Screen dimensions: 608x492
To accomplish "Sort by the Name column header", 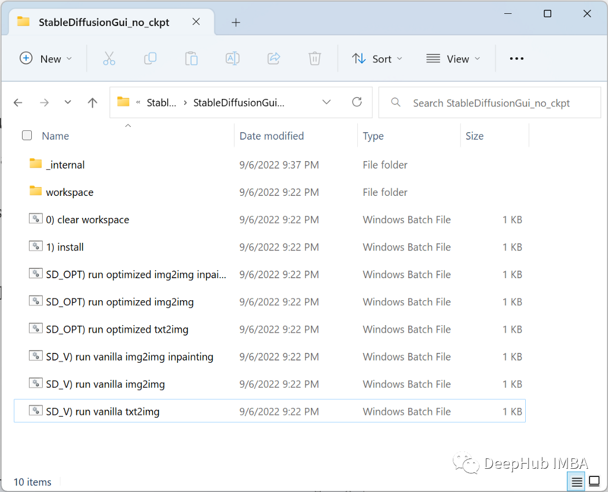I will pos(56,136).
